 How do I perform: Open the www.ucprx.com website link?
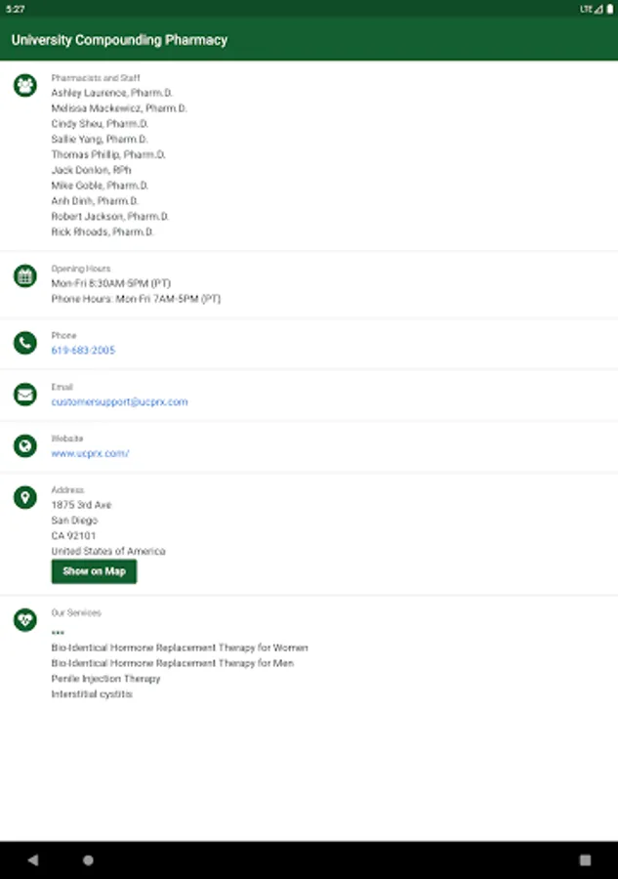[90, 453]
